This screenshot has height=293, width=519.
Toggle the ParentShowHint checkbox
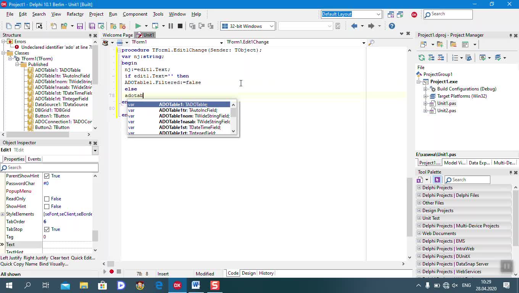coord(47,176)
